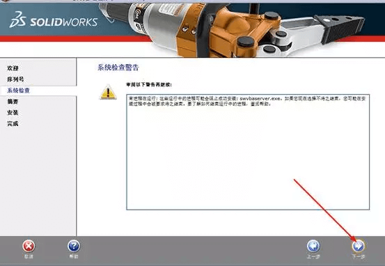Click inside the warning message text box

pos(248,152)
